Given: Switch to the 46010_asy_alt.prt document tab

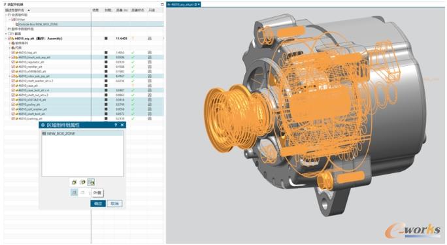Looking at the screenshot, I should [x=182, y=5].
